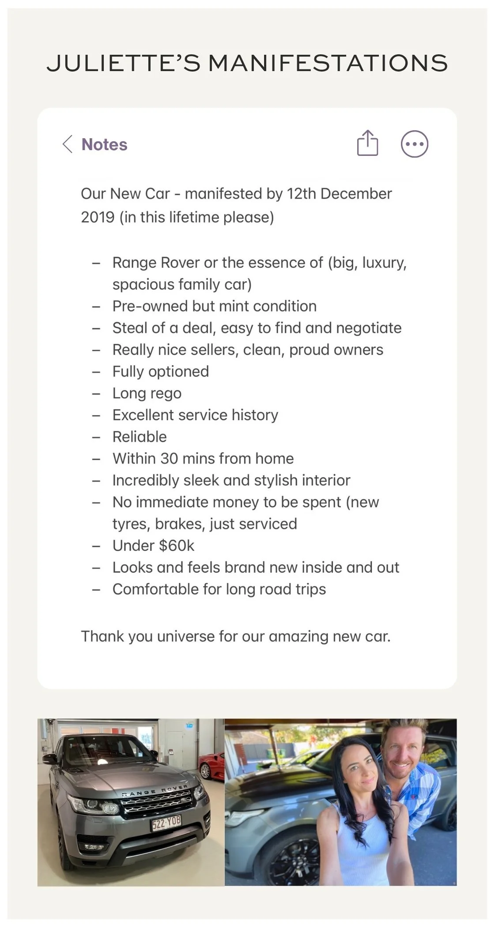Click 'Within 30 mins from home' item
This screenshot has height=926, width=495.
(203, 458)
